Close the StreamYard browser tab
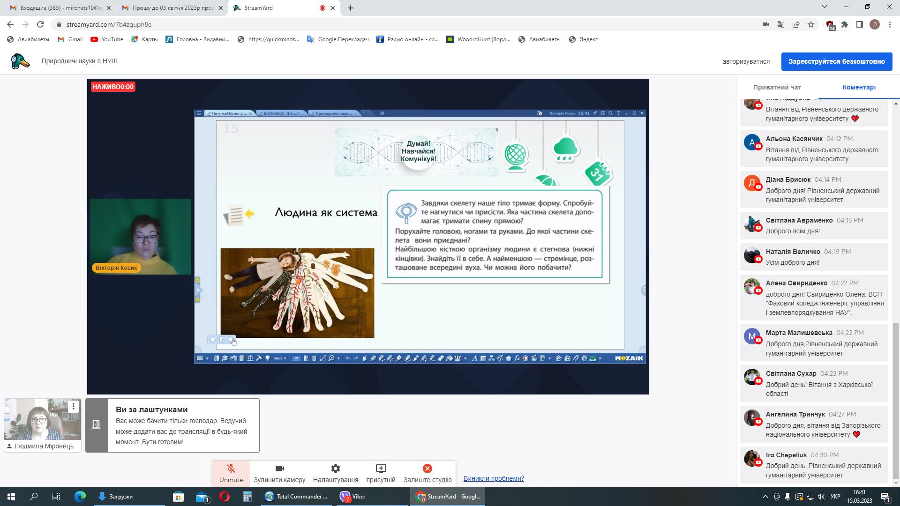The width and height of the screenshot is (900, 506). pyautogui.click(x=333, y=8)
